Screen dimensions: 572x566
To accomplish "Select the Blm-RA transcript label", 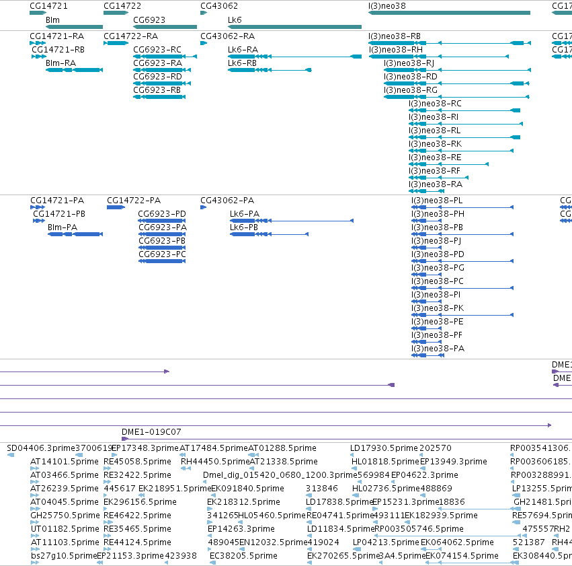I will point(61,63).
